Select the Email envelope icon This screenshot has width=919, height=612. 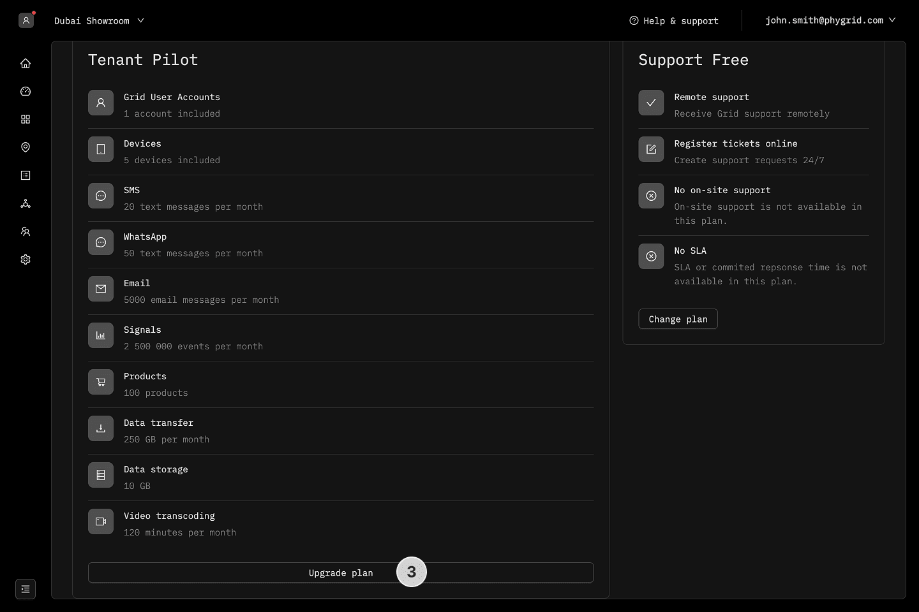point(101,289)
